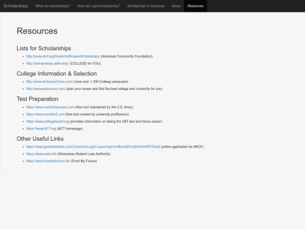305x229 pixels.
Task: Open the About page
Action: pos(176,6)
